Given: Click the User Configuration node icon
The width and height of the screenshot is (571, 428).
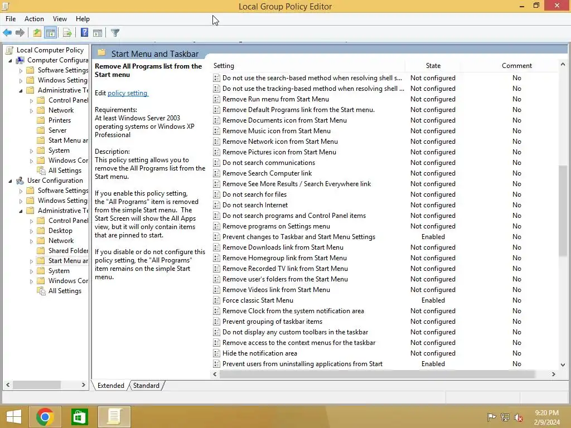Looking at the screenshot, I should tap(21, 181).
